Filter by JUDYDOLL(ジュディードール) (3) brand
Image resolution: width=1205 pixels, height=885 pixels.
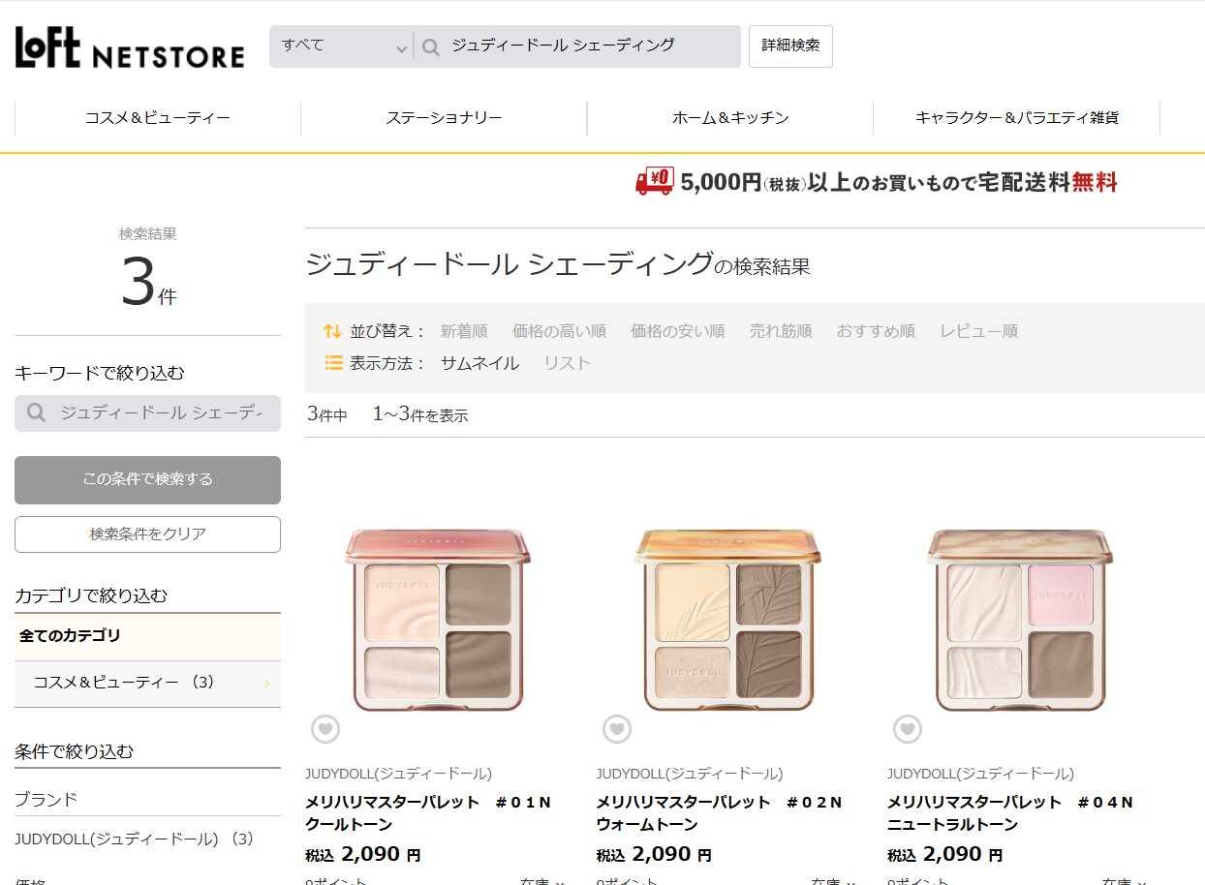click(x=134, y=839)
